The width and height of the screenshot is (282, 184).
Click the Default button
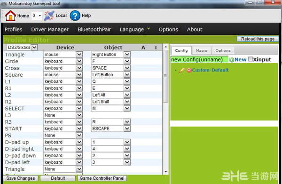click(58, 178)
